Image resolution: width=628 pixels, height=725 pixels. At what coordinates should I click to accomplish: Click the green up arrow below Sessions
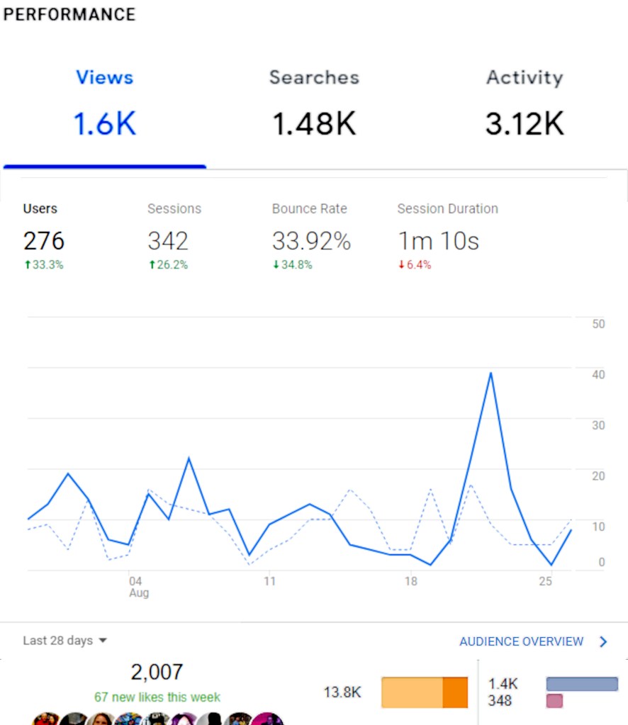pos(154,264)
